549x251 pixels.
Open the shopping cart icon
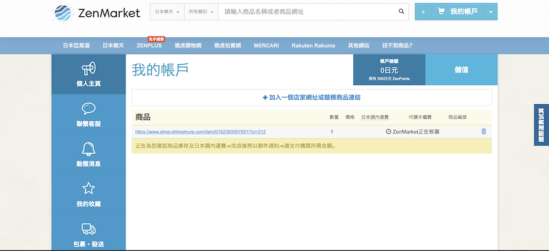pos(441,12)
